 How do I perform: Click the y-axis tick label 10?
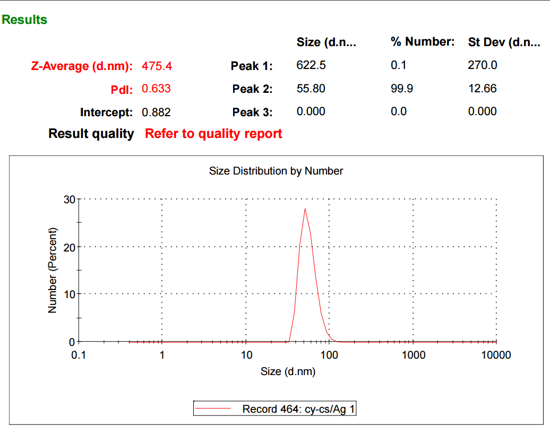point(70,294)
